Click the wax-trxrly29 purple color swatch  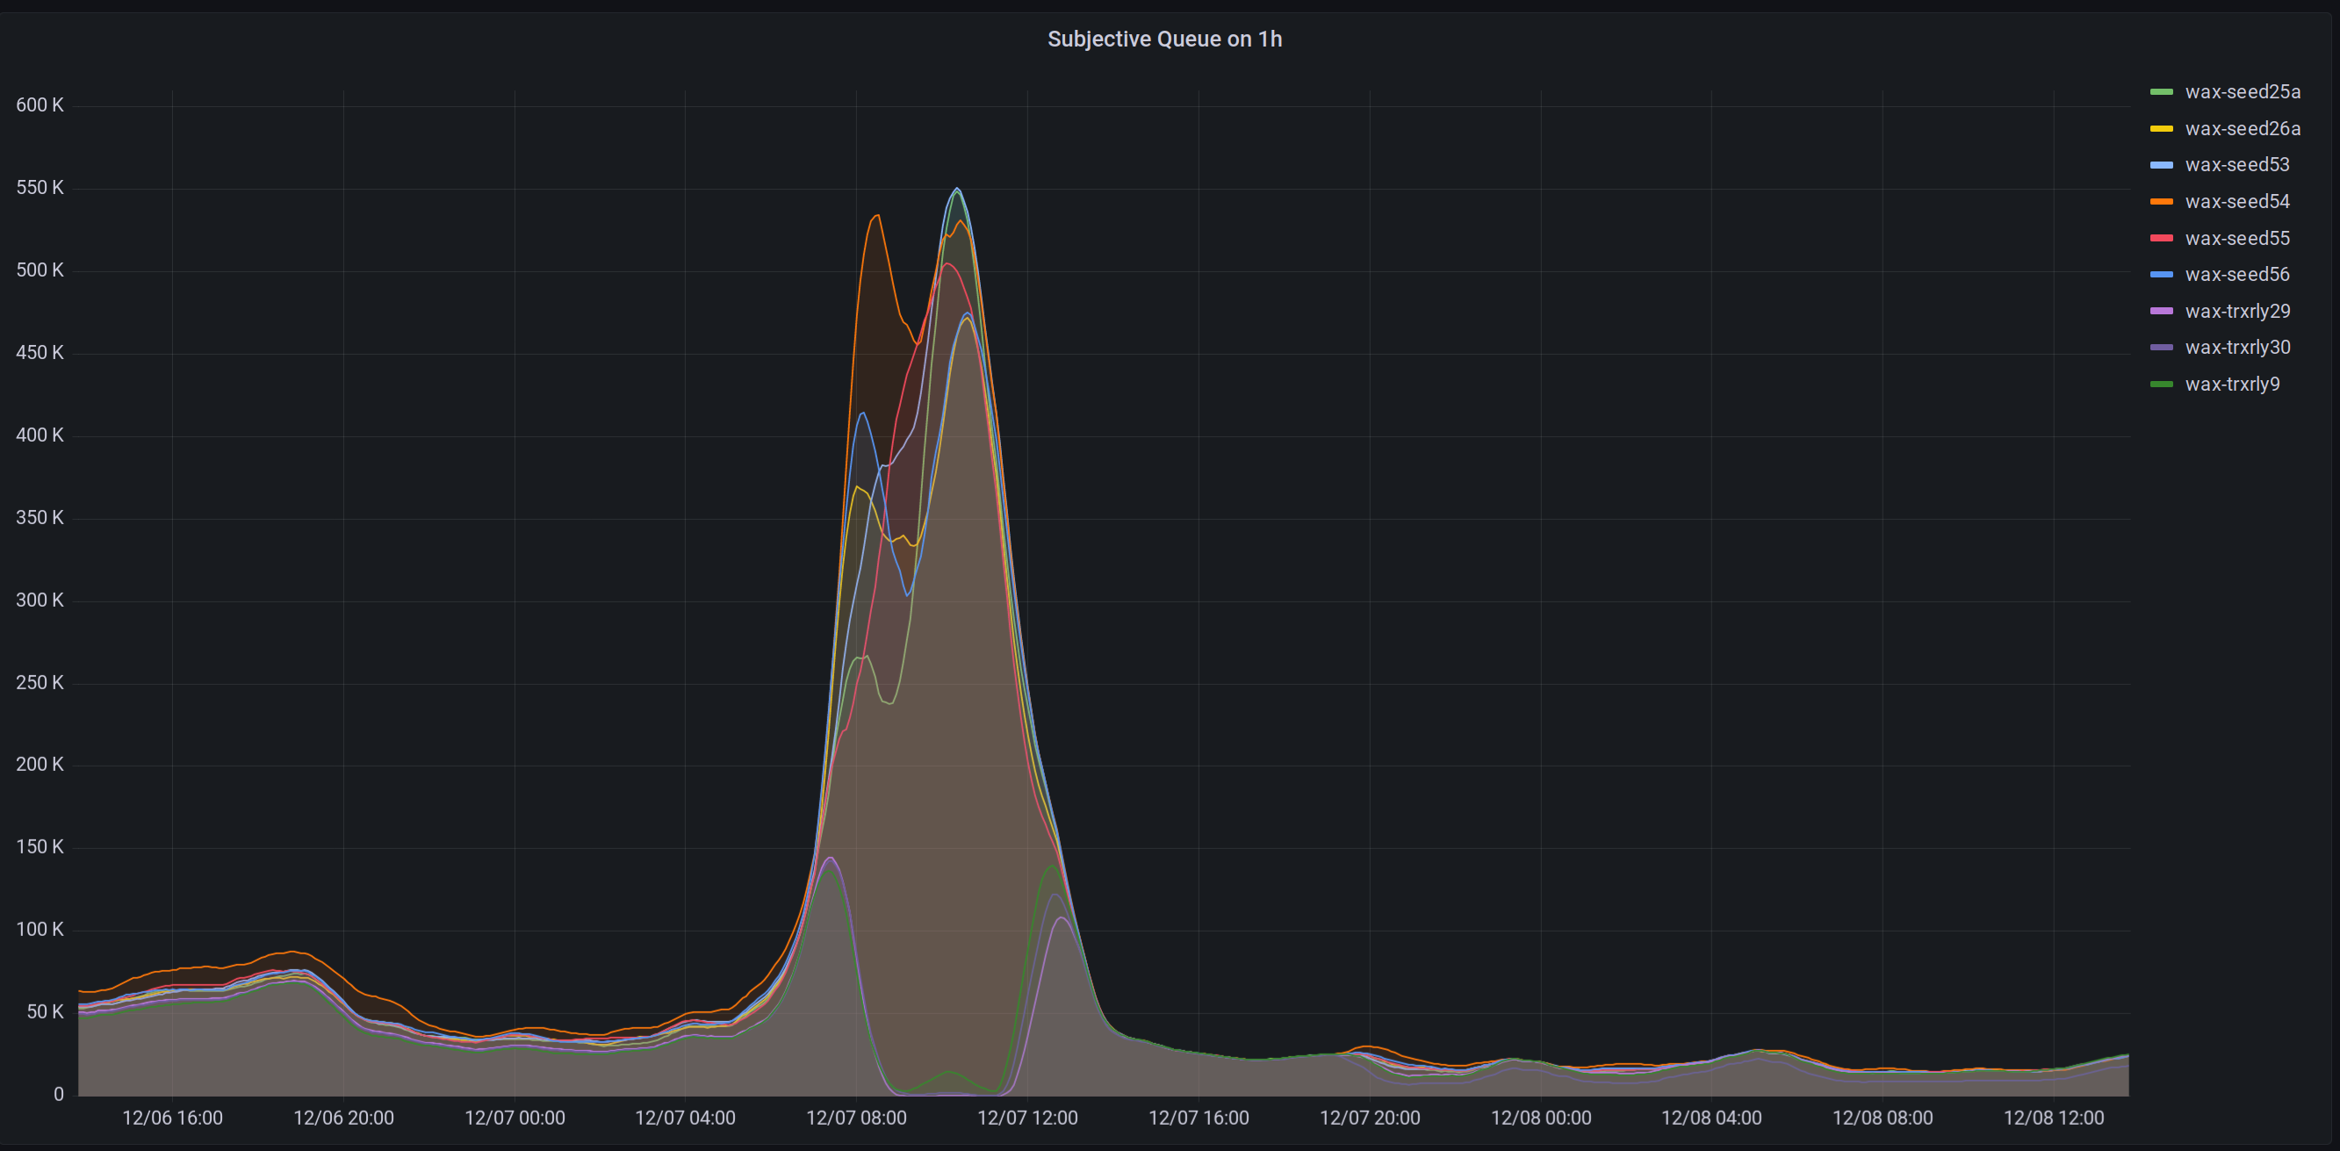tap(2161, 311)
